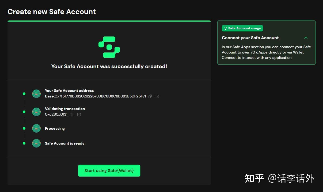Select the Safe Account usage badge
This screenshot has width=323, height=192.
[242, 28]
